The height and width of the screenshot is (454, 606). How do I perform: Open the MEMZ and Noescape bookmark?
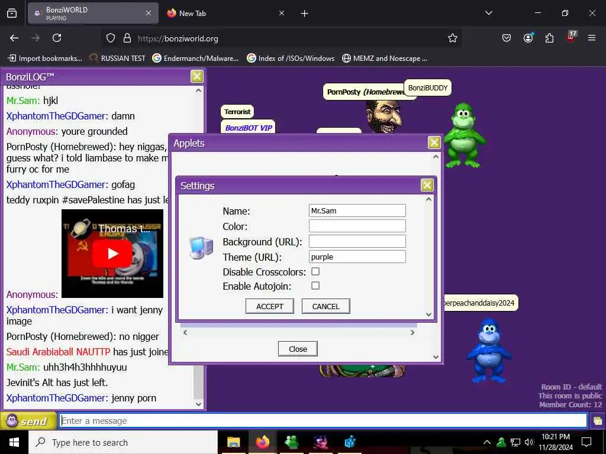coord(385,59)
